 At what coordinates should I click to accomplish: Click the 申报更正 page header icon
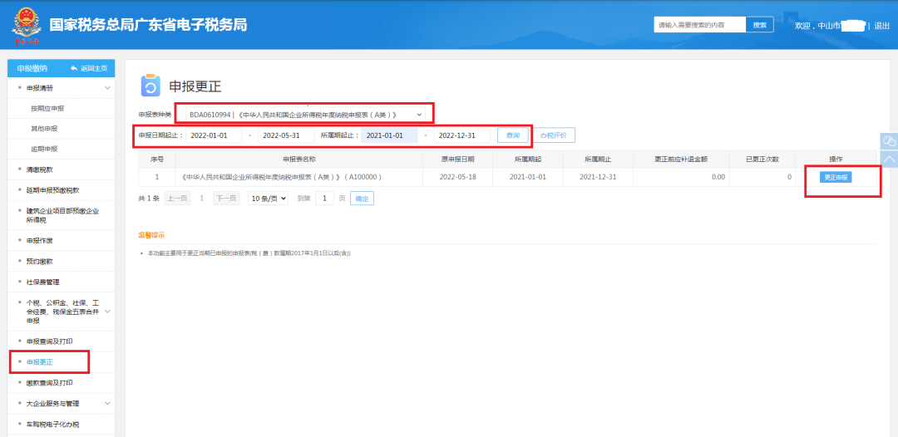pos(150,86)
